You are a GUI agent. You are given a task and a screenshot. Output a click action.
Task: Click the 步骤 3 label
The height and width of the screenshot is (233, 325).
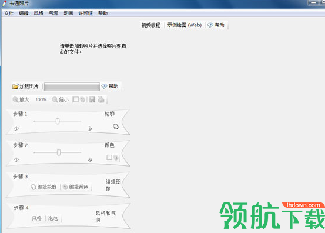click(20, 177)
